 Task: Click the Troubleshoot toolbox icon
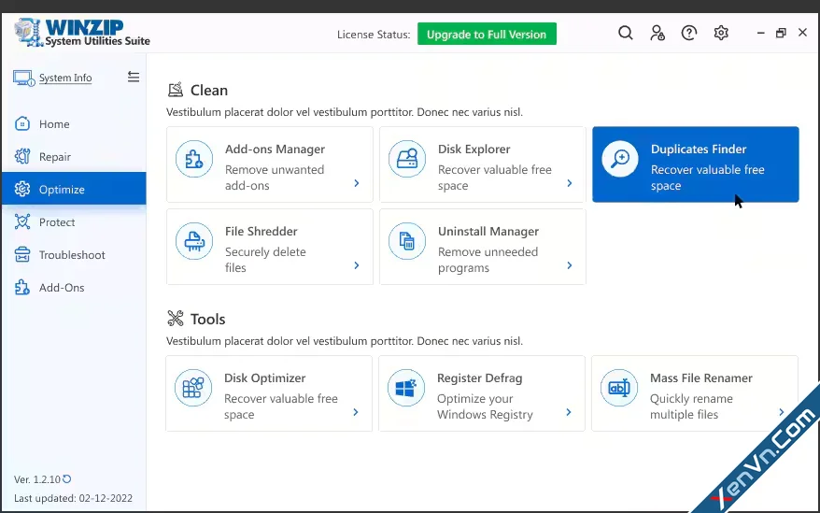(x=22, y=254)
